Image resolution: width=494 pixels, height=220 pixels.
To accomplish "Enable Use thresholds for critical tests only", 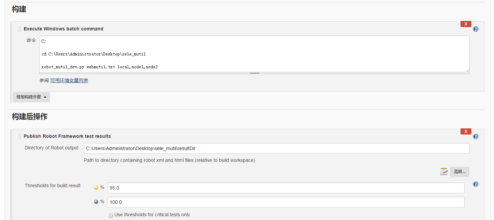I will pyautogui.click(x=111, y=215).
